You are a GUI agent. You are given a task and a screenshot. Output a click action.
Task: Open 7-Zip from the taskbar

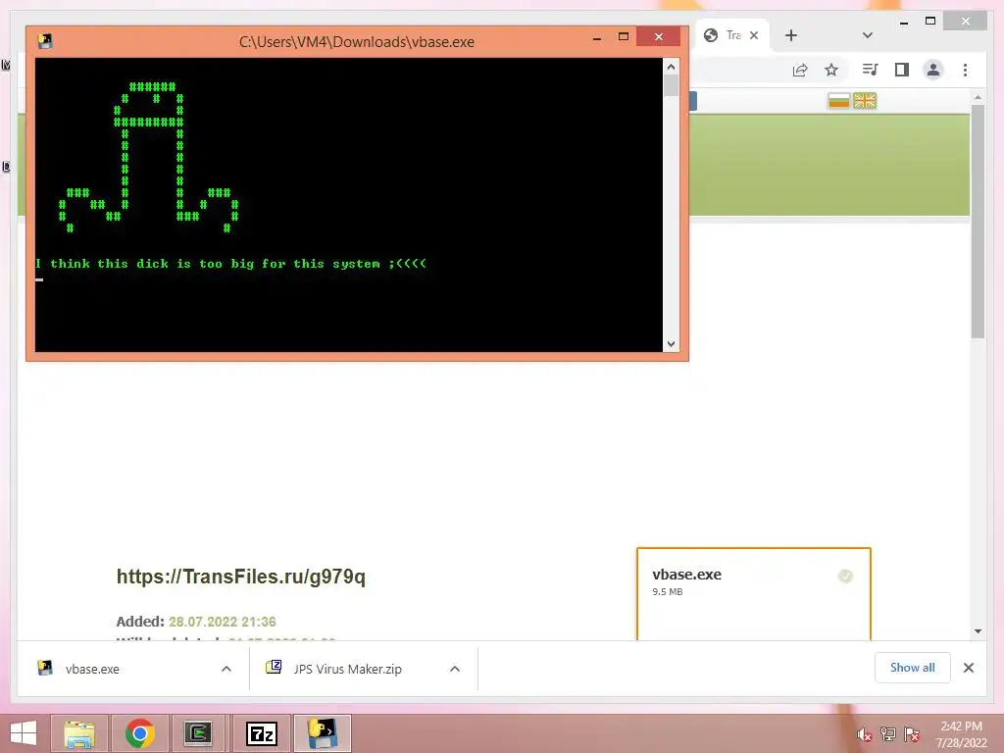pyautogui.click(x=261, y=733)
